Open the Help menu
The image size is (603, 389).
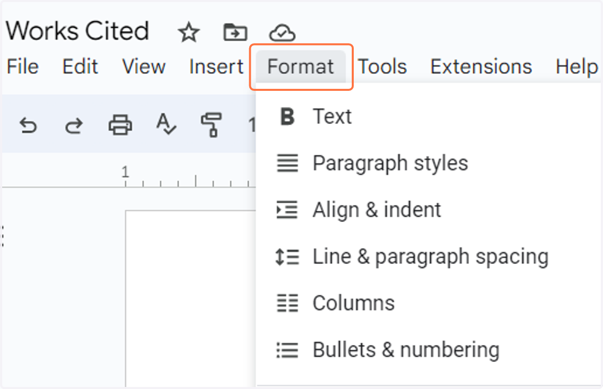577,67
